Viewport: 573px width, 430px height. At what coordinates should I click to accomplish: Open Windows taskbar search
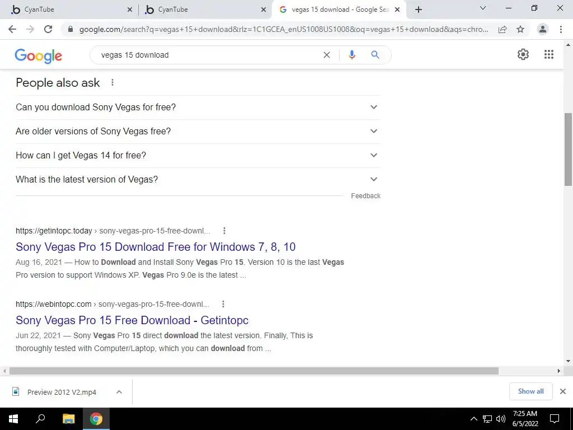(40, 419)
